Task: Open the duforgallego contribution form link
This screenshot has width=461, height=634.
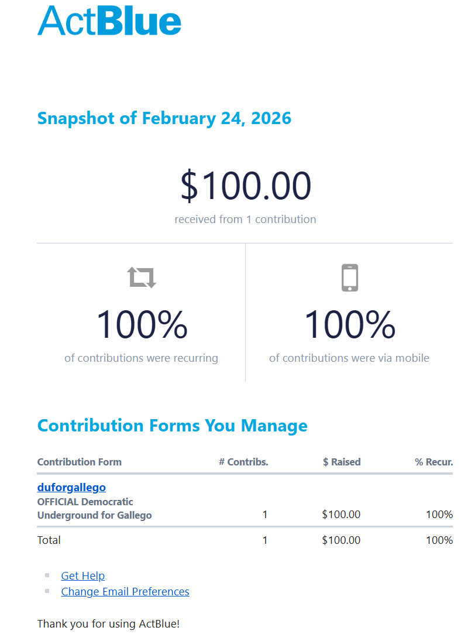Action: pos(71,487)
